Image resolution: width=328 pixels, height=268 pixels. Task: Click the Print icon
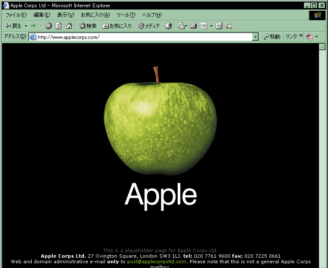pos(194,26)
